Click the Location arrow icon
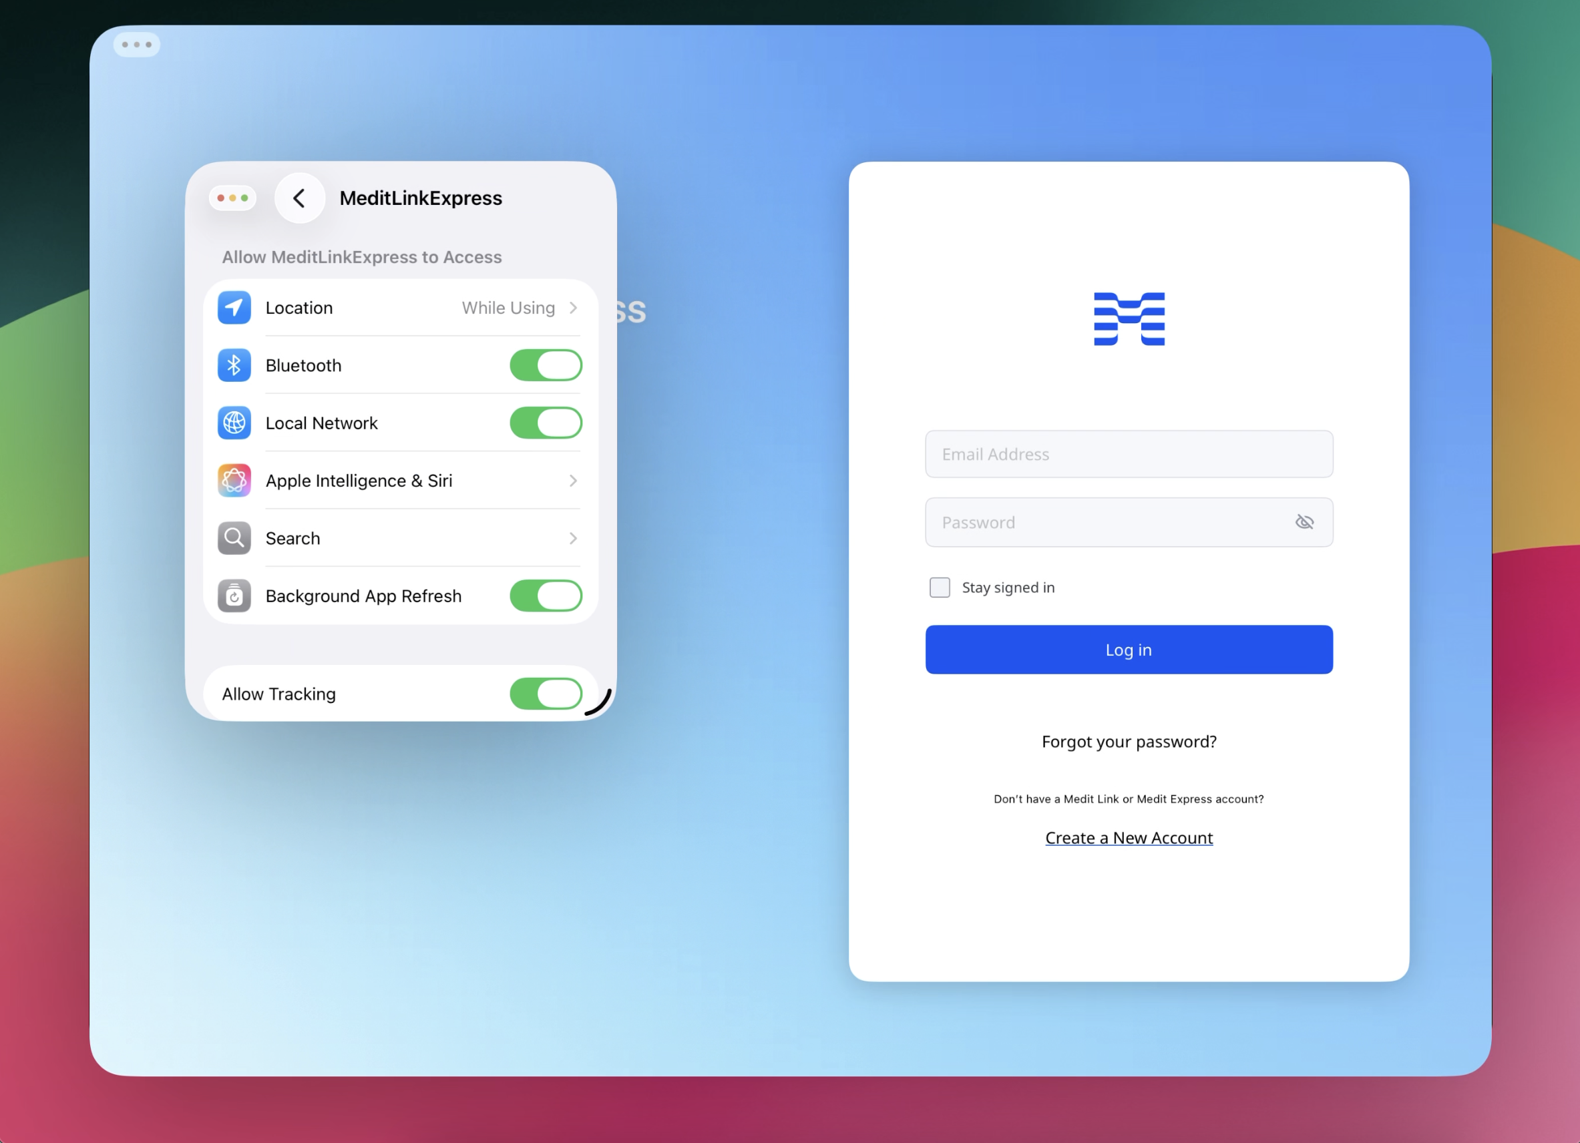Image resolution: width=1580 pixels, height=1143 pixels. coord(234,308)
